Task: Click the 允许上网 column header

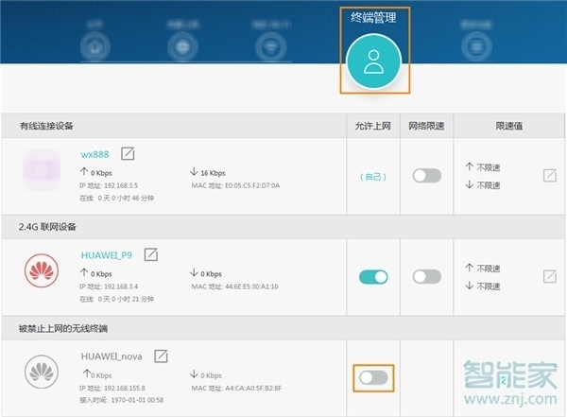Action: click(x=373, y=126)
